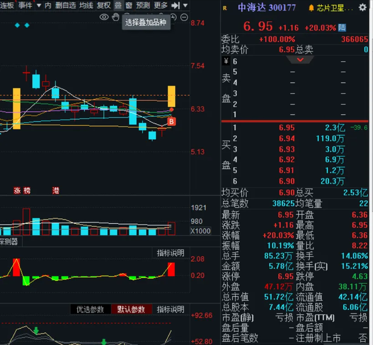373x345 pixels.
Task: Click buy level 6 price 6.90
Action: tap(287, 181)
